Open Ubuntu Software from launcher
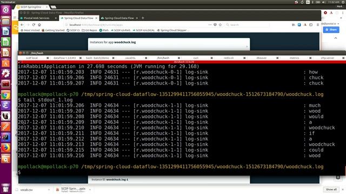 pyautogui.click(x=6, y=63)
